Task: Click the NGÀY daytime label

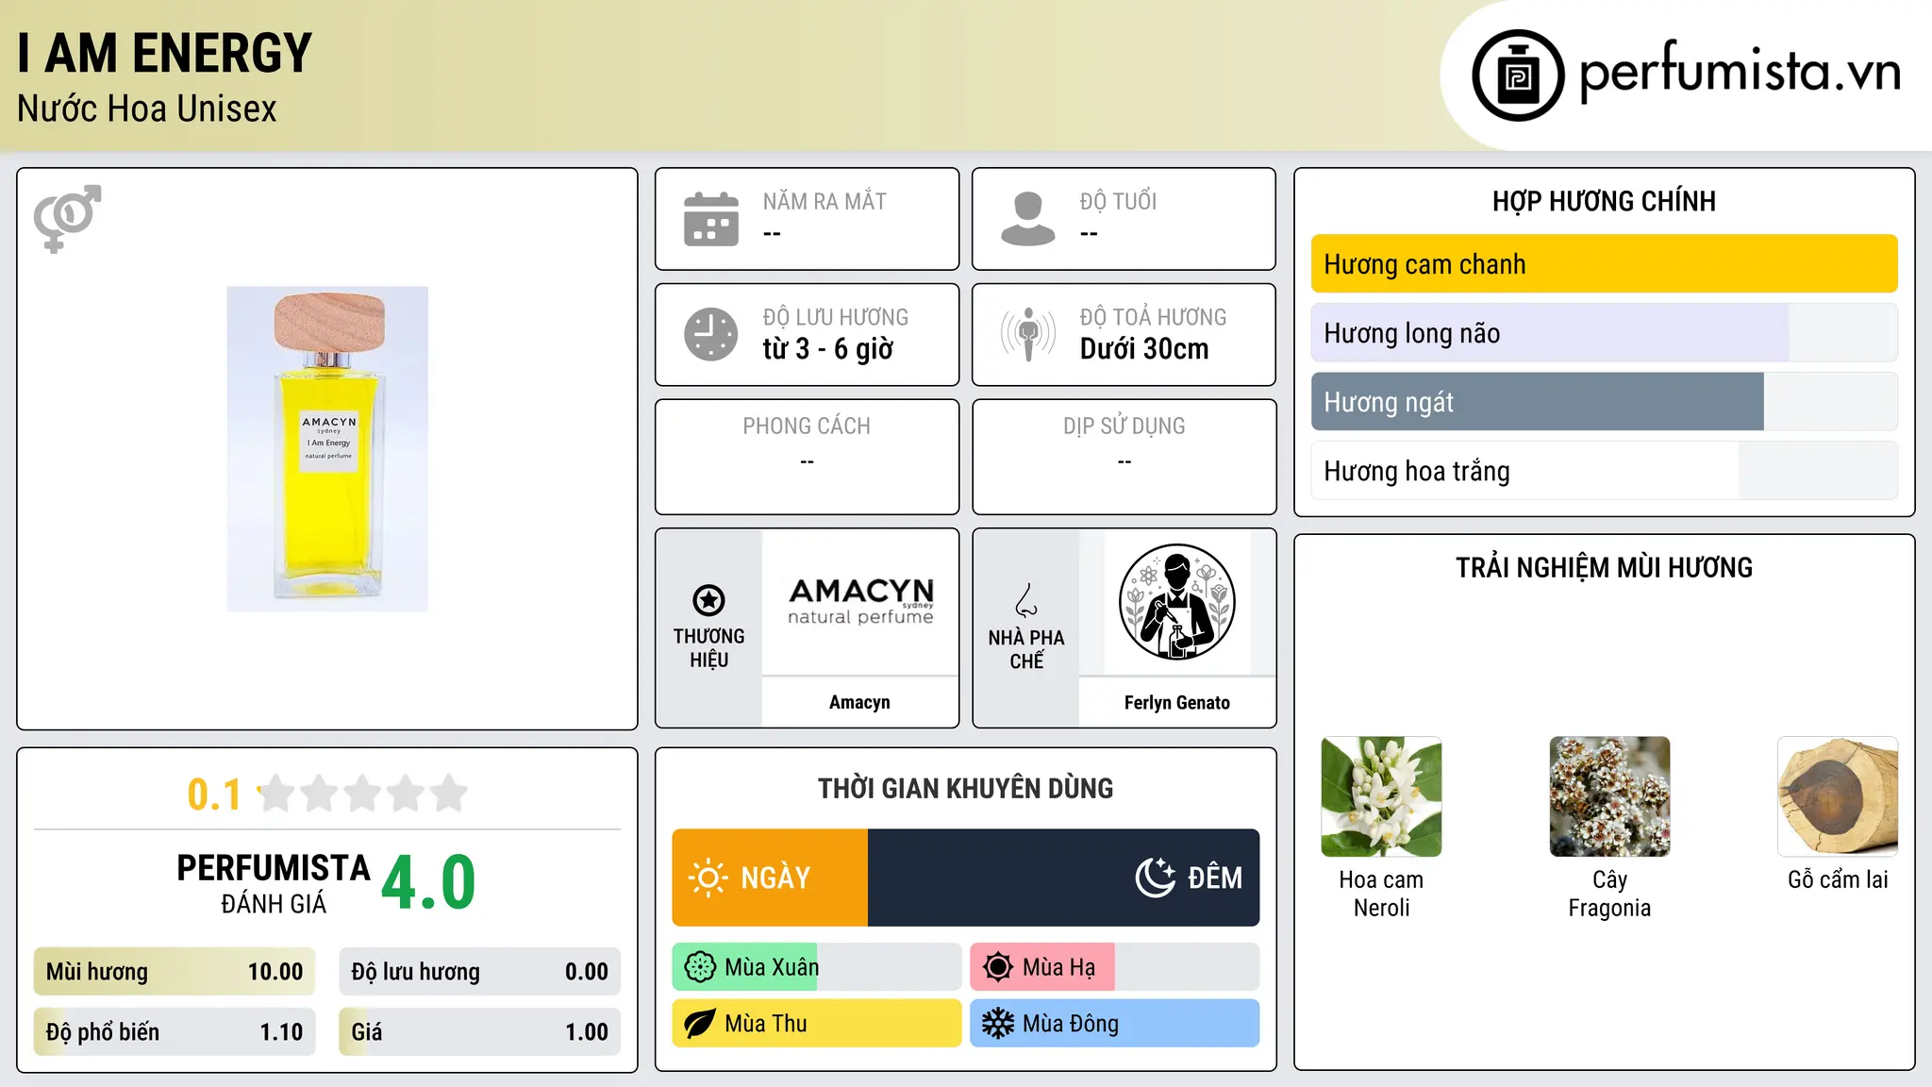Action: [775, 878]
